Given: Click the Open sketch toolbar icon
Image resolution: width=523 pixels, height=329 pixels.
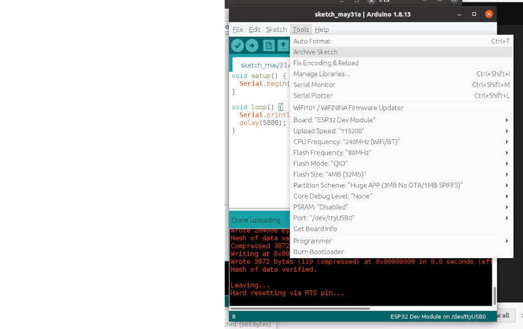Looking at the screenshot, I should tap(283, 46).
